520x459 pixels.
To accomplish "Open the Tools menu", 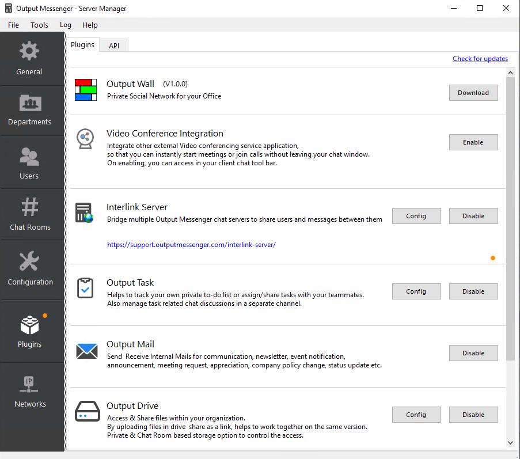I will [x=39, y=25].
